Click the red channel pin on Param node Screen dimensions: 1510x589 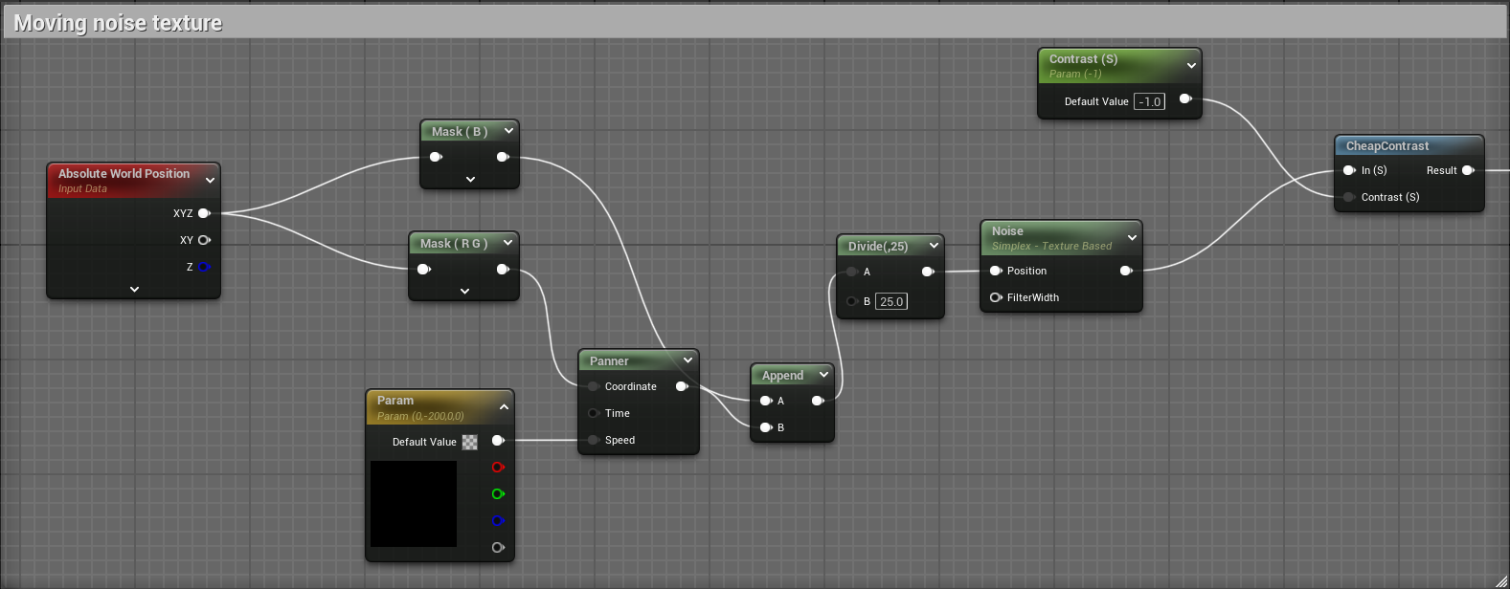[x=498, y=468]
